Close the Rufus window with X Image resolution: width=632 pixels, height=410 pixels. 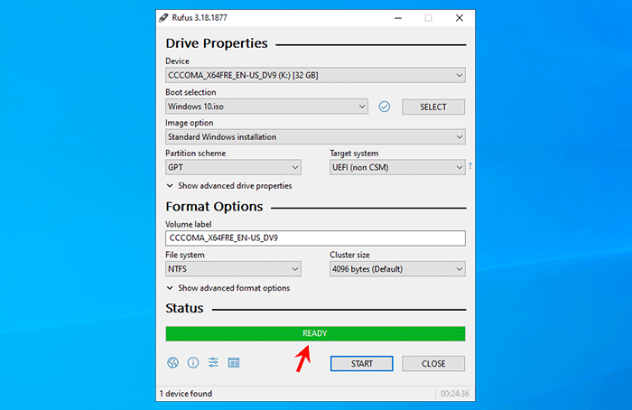460,18
